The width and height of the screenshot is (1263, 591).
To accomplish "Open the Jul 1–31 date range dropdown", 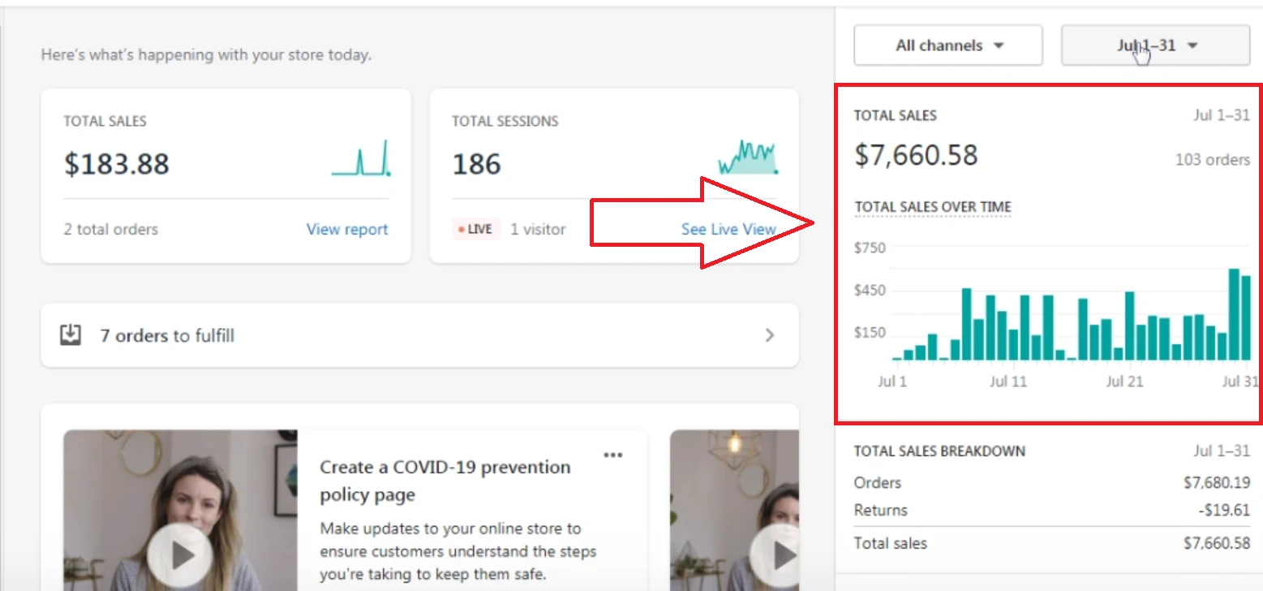I will [1155, 45].
